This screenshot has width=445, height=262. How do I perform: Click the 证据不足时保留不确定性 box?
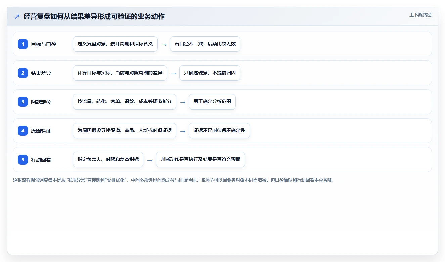click(x=219, y=131)
